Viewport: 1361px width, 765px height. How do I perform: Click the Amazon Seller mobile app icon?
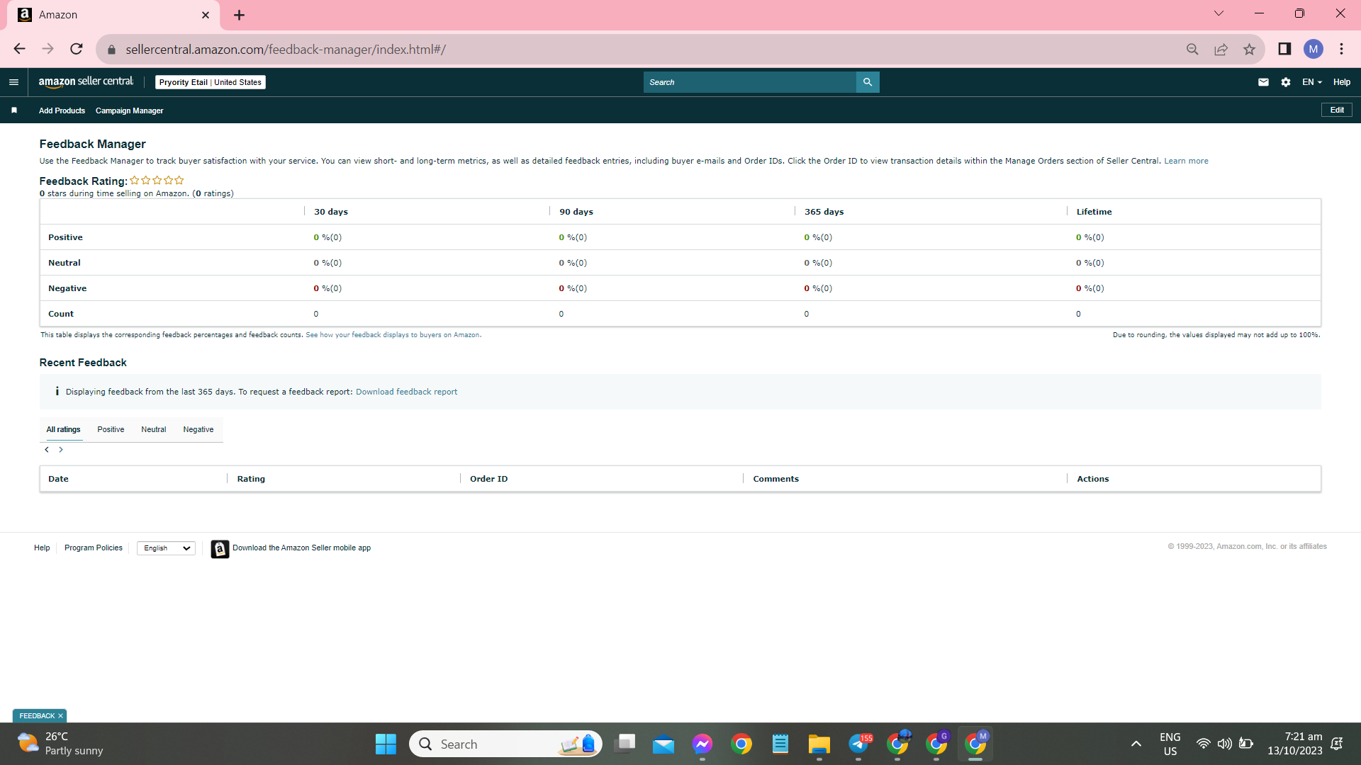pyautogui.click(x=220, y=549)
